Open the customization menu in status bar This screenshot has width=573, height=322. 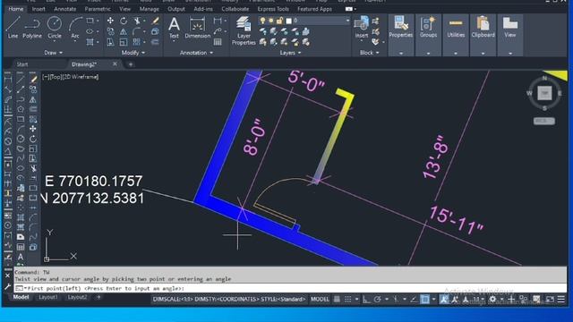click(x=561, y=300)
